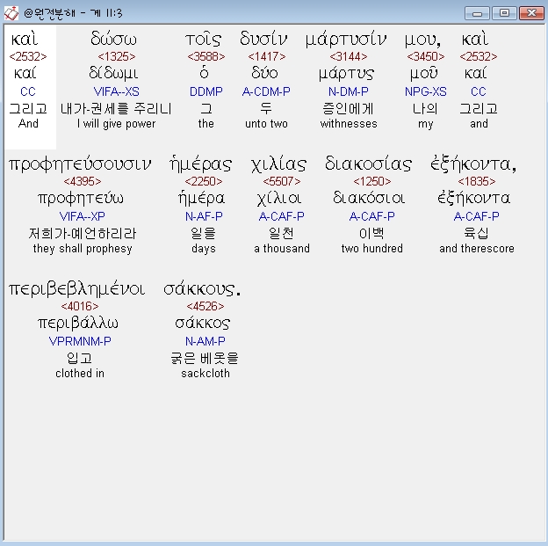Open Strong's number <5507>
548x546 pixels.
point(282,181)
